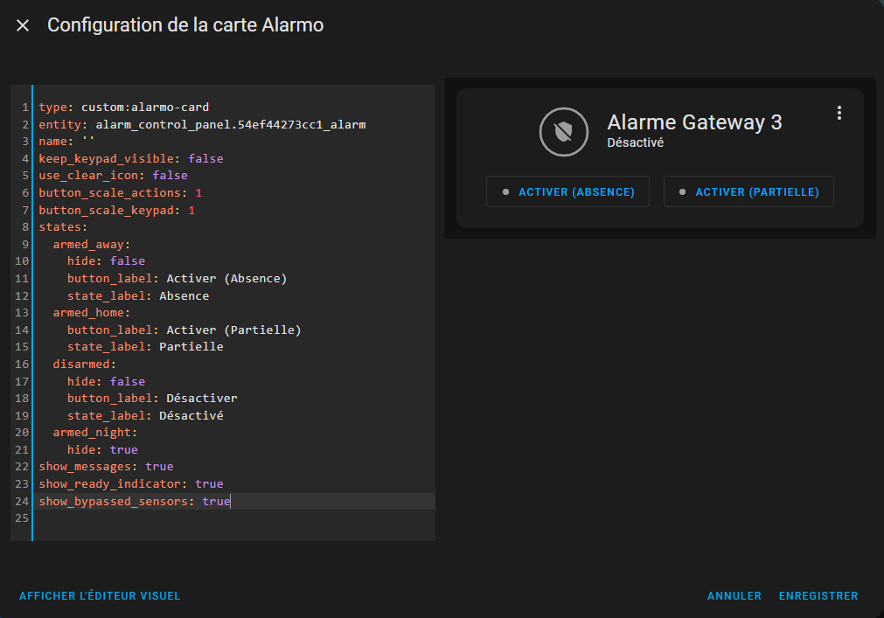
Task: Click the empty line 25 in editor
Action: click(234, 518)
